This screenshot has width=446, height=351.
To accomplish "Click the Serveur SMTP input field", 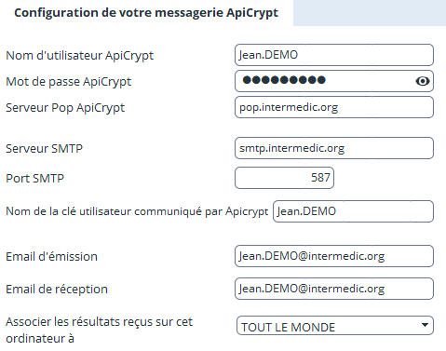I will pyautogui.click(x=334, y=148).
